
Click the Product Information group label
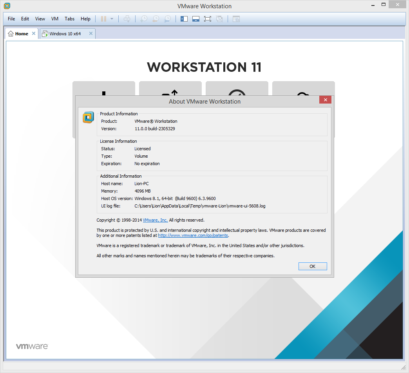(x=119, y=114)
